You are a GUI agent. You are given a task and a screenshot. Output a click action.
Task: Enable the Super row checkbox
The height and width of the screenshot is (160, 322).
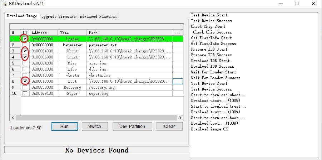(x=25, y=93)
